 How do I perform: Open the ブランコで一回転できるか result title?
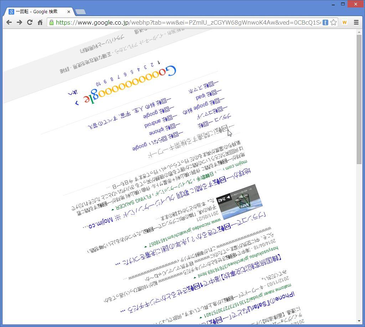click(x=190, y=239)
